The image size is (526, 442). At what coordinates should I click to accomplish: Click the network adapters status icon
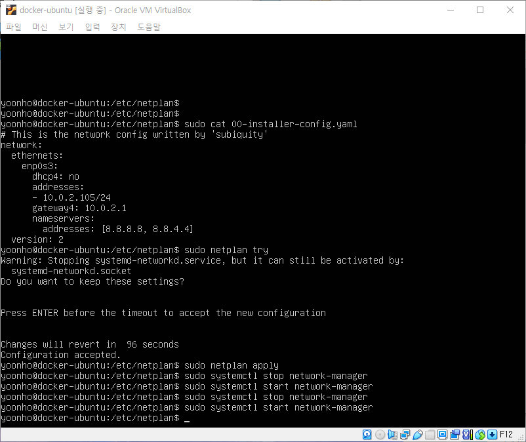tap(405, 435)
